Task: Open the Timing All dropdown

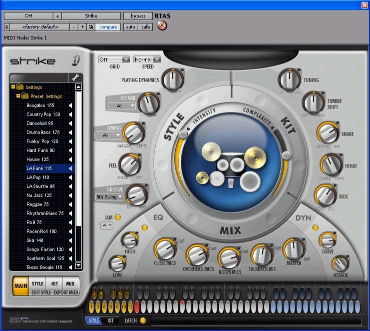Action: [108, 135]
